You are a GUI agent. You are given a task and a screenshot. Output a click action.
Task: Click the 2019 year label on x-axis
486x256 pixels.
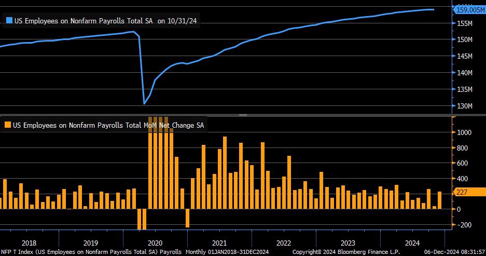[90, 243]
